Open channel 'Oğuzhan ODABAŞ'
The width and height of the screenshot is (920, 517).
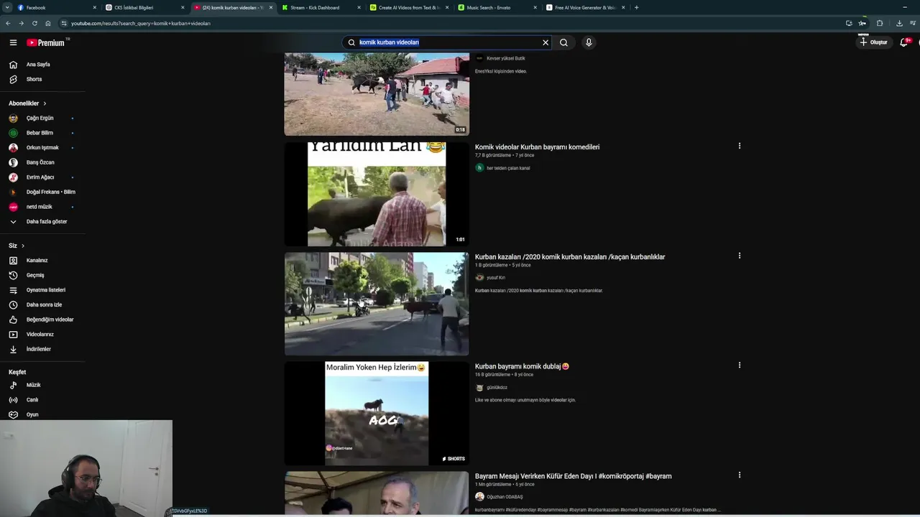[x=505, y=497]
